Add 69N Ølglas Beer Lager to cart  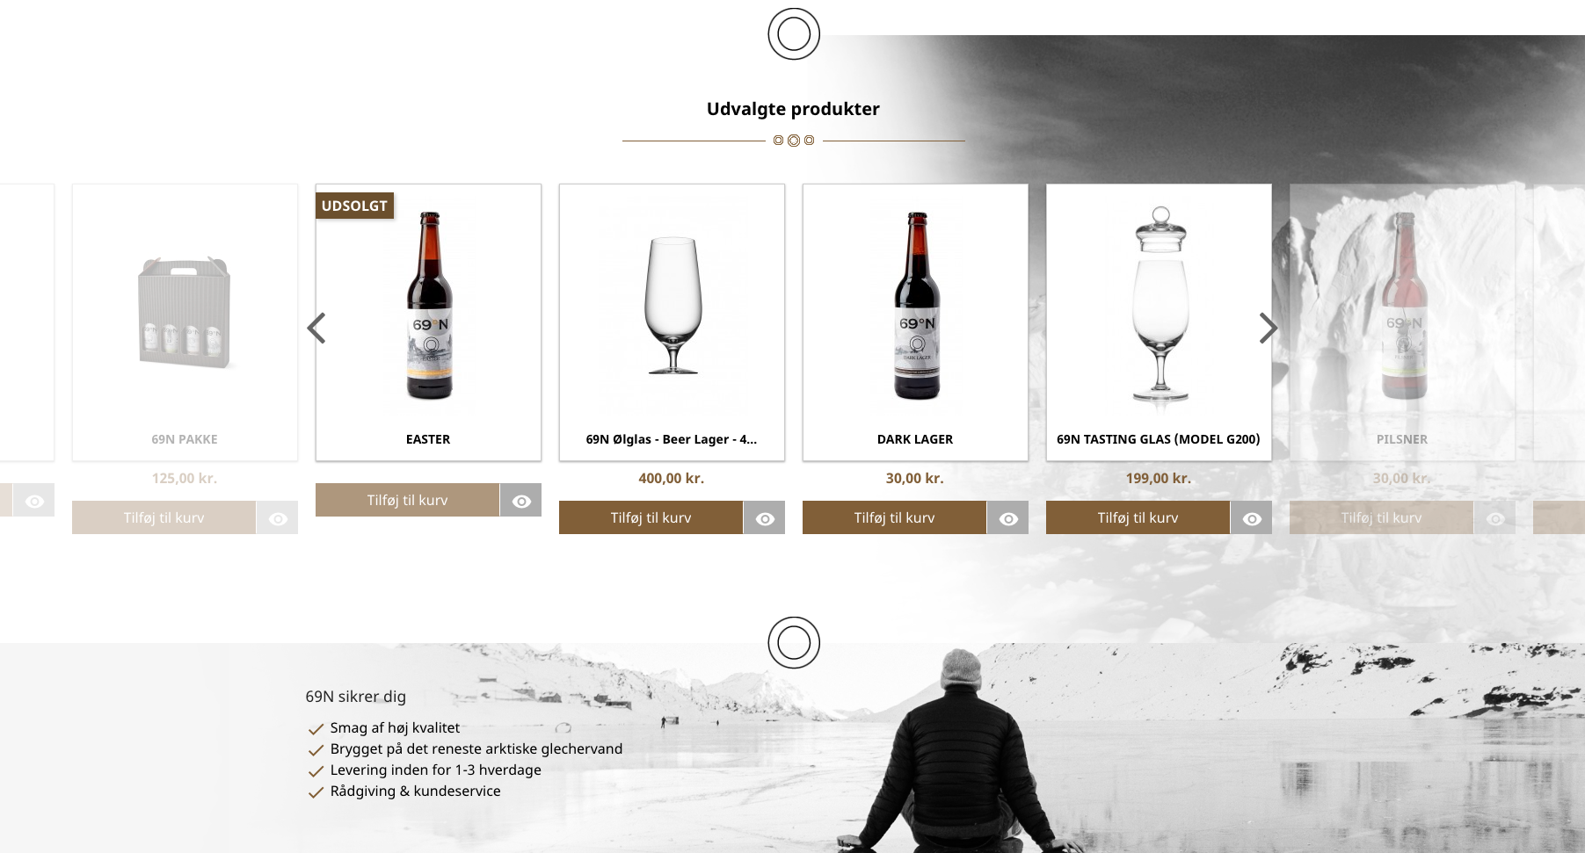tap(651, 517)
